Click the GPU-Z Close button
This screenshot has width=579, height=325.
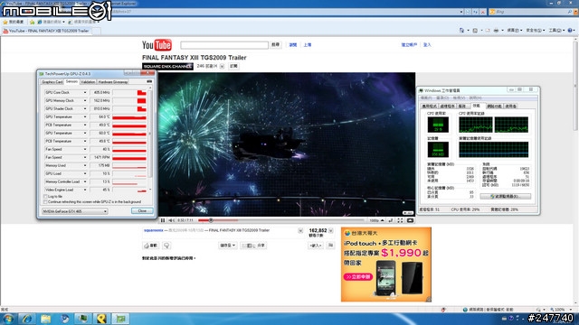click(142, 210)
